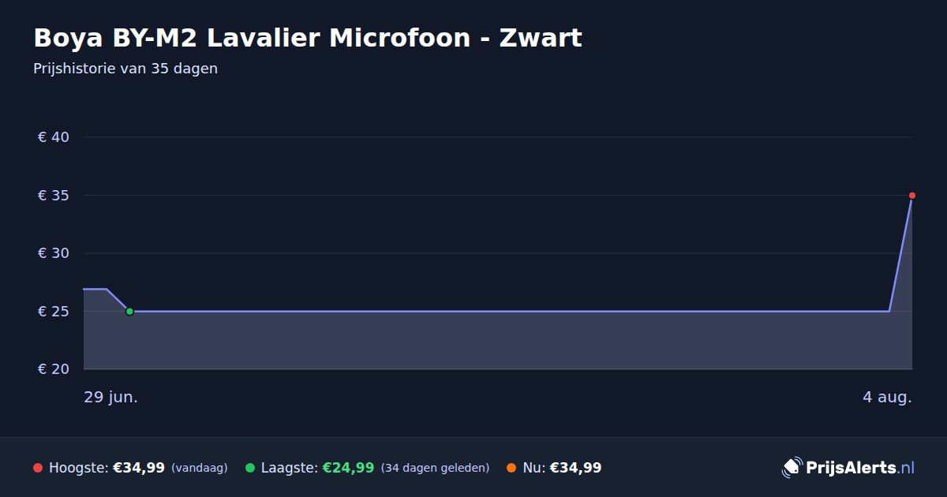Screen dimensions: 947x497
Task: Click the € 30 axis label
Action: coord(54,253)
